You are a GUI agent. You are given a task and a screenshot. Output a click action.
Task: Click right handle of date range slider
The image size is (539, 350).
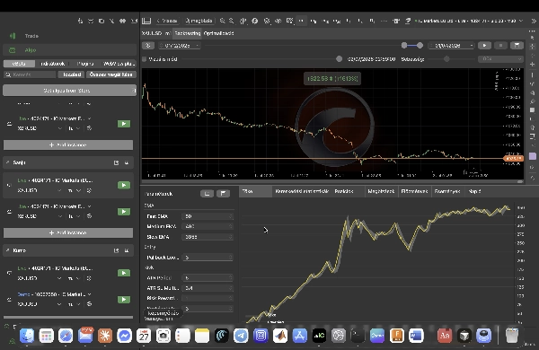click(x=420, y=46)
